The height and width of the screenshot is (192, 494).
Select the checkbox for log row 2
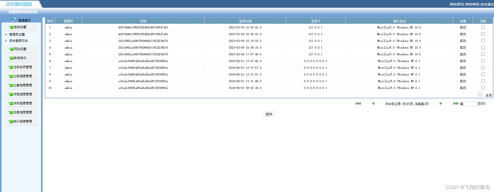tap(483, 34)
